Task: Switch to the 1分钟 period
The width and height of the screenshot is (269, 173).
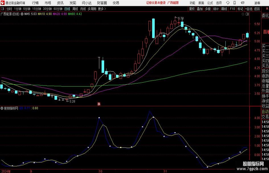Action: coord(17,9)
